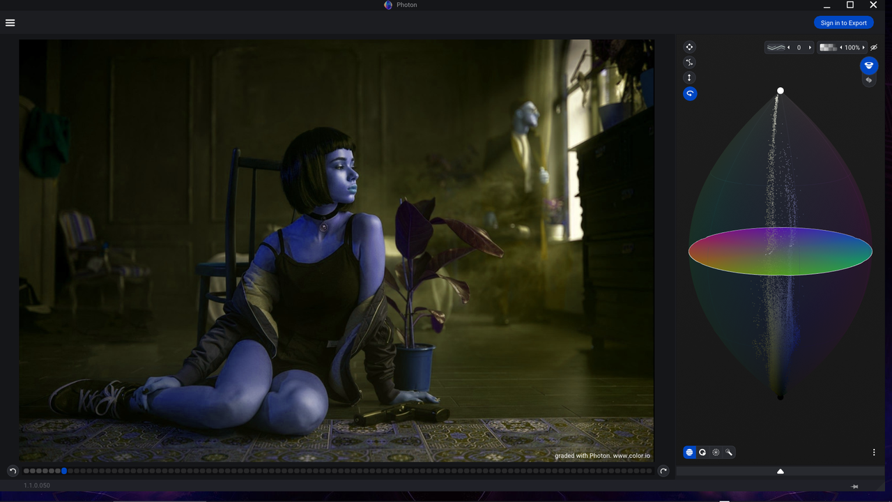Screen dimensions: 892x502
Task: Select the eyedropper picker mode button
Action: tap(729, 452)
